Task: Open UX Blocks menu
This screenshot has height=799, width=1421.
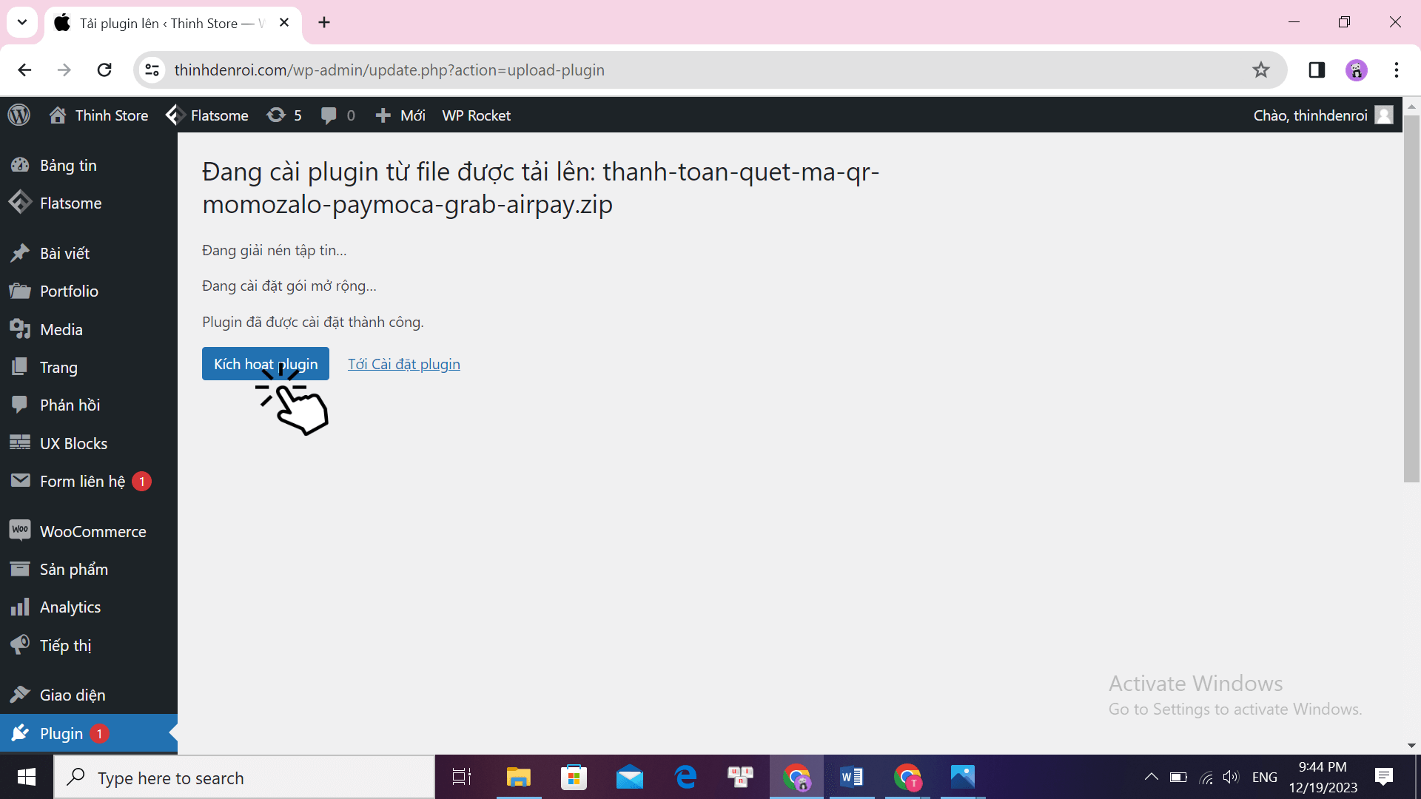Action: (x=89, y=443)
